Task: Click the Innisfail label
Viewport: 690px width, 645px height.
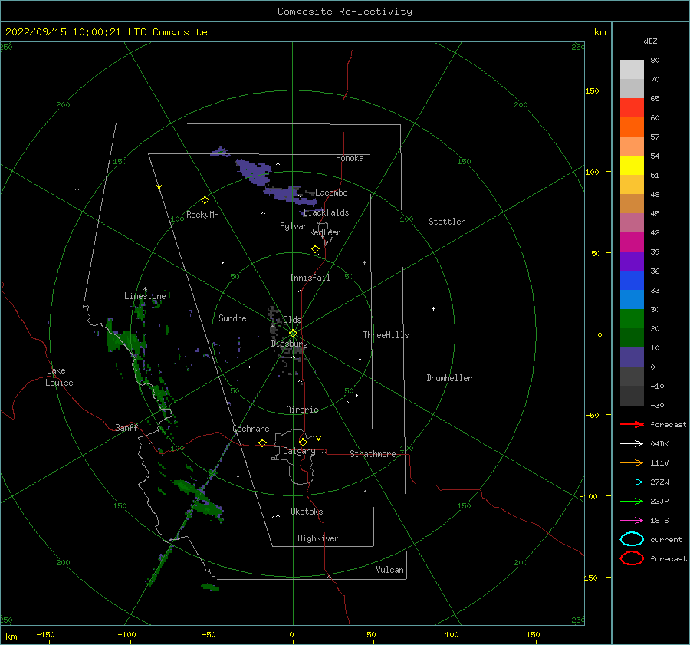Action: [310, 278]
